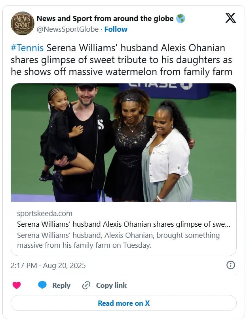Open the #Tennis hashtag
The image size is (247, 320).
point(27,48)
